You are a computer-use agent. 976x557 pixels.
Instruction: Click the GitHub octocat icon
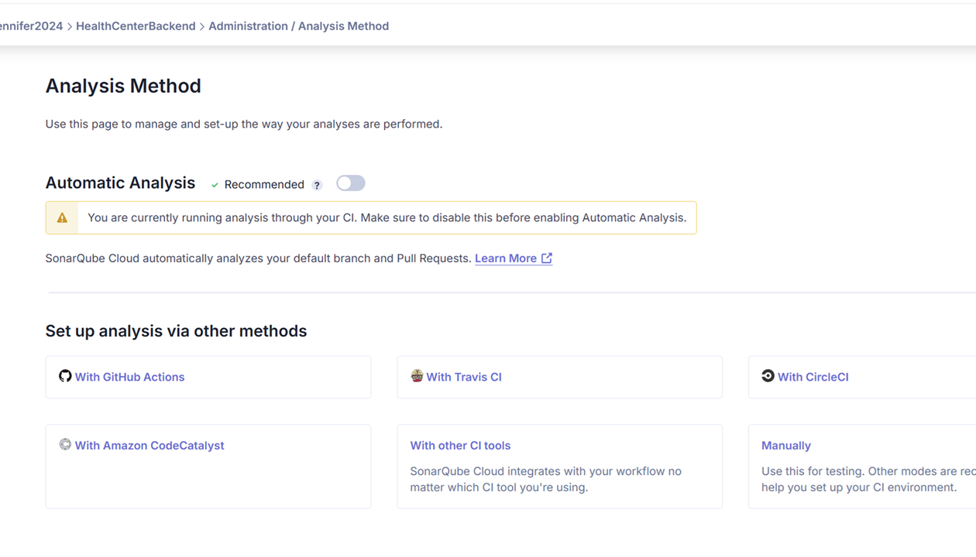tap(65, 376)
